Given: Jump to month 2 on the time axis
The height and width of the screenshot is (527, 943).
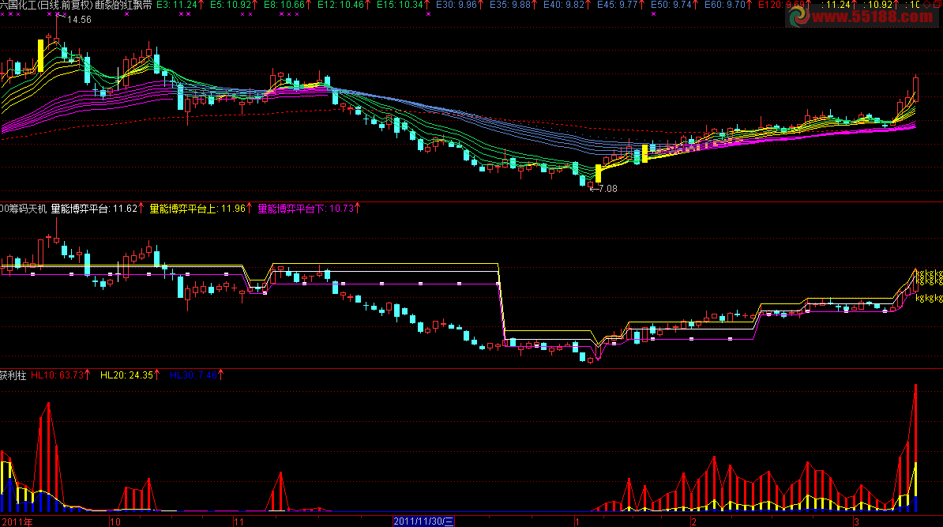Looking at the screenshot, I should [x=693, y=521].
